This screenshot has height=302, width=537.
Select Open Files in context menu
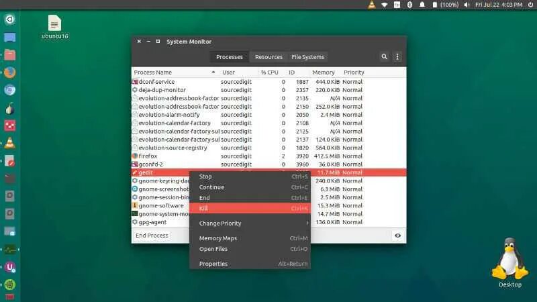click(250, 248)
